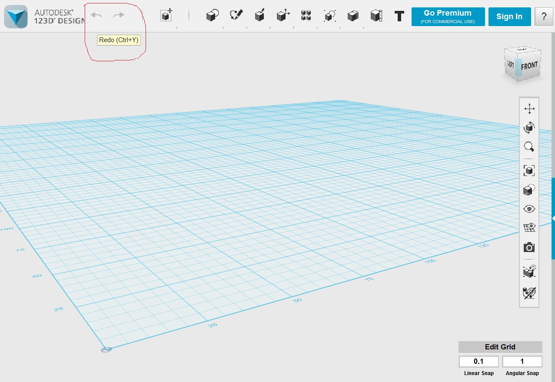The width and height of the screenshot is (555, 382).
Task: Select the Zoom magnifier tool
Action: click(x=529, y=147)
